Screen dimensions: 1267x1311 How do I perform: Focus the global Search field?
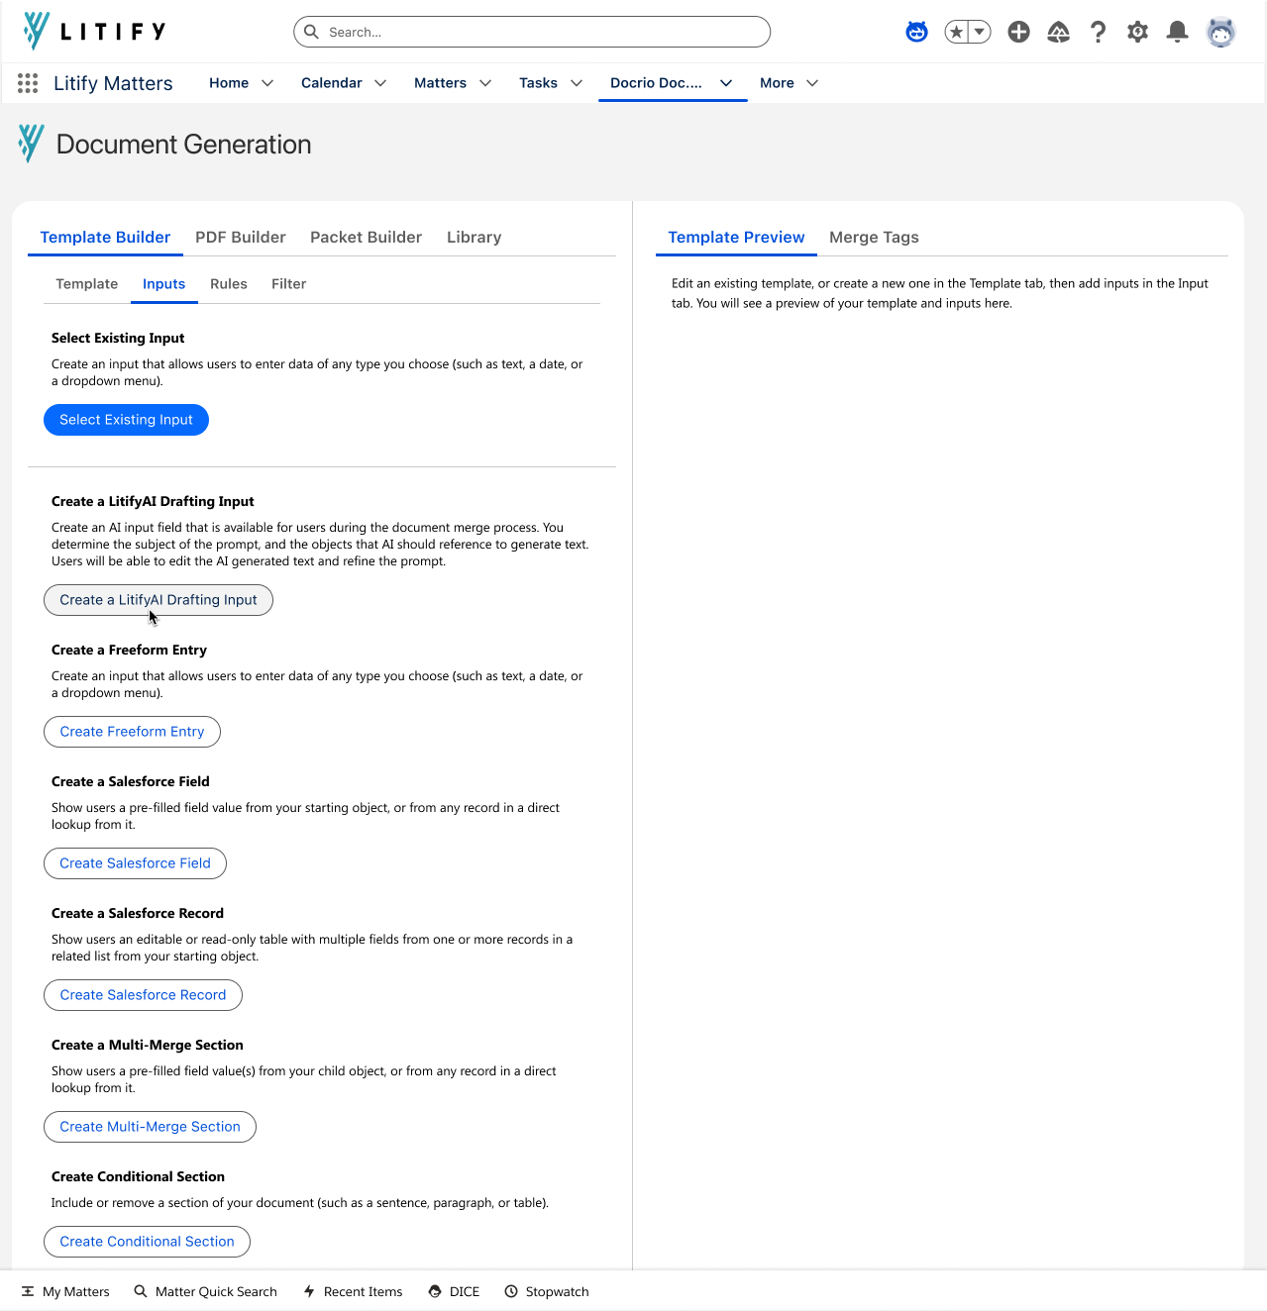click(x=532, y=32)
